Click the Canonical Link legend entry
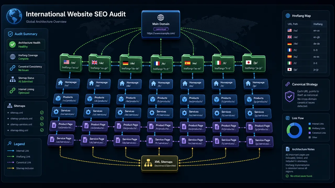335x188 pixels. (19, 162)
